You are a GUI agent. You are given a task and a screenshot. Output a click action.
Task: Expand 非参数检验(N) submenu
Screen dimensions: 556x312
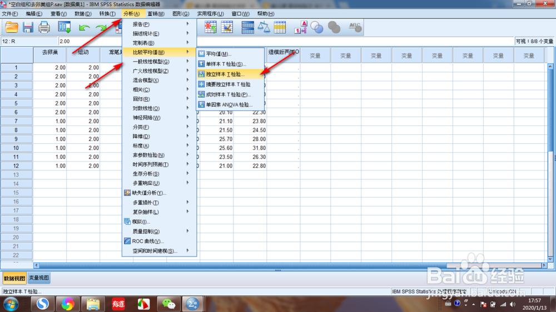[159, 155]
